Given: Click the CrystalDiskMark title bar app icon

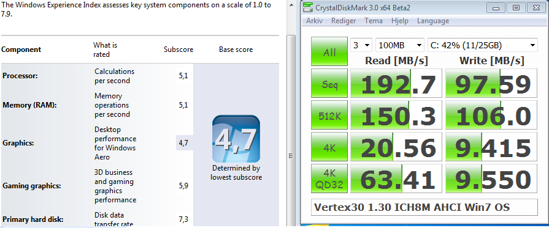Looking at the screenshot, I should pos(307,7).
